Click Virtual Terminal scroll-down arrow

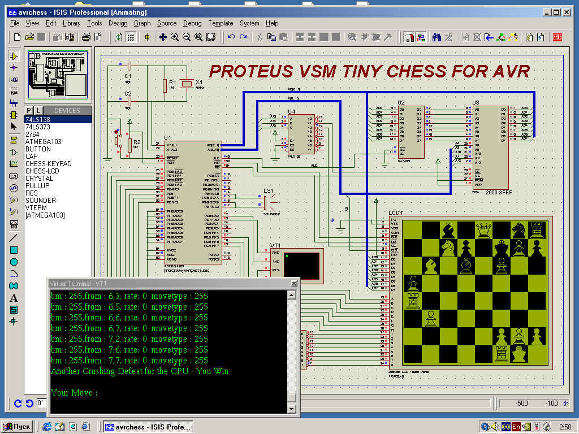click(292, 409)
